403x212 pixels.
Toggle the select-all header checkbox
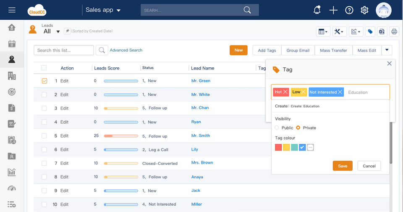point(44,68)
